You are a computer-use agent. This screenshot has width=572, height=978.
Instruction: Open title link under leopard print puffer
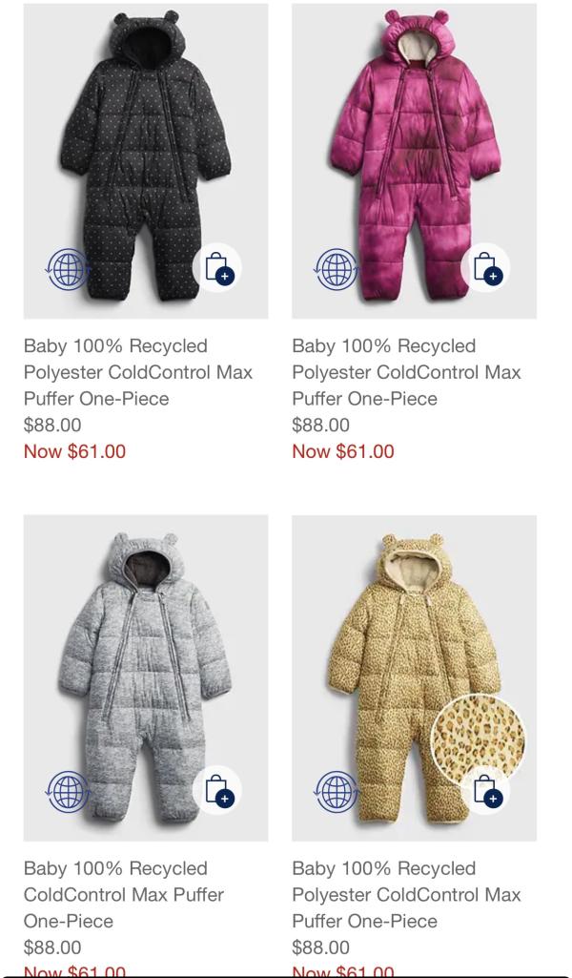pos(407,894)
